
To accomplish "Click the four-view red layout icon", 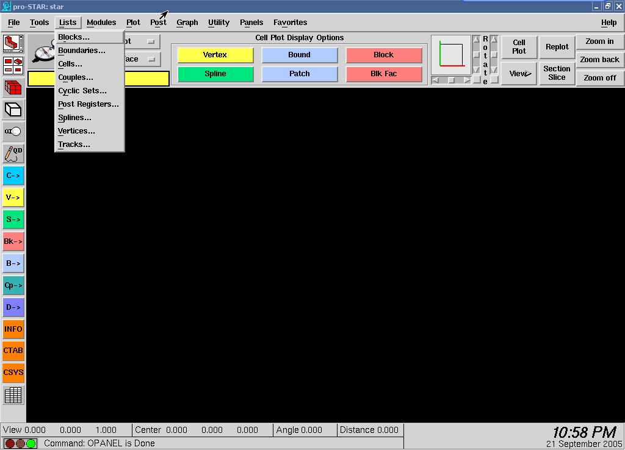I will 13,65.
